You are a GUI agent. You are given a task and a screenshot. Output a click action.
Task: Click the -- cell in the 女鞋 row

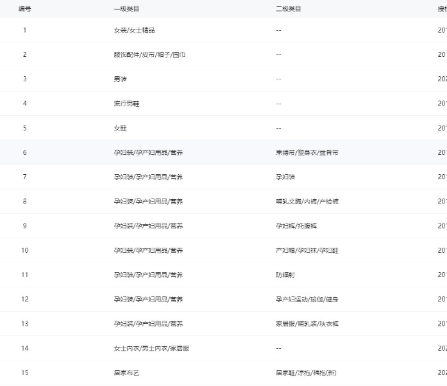(x=278, y=128)
